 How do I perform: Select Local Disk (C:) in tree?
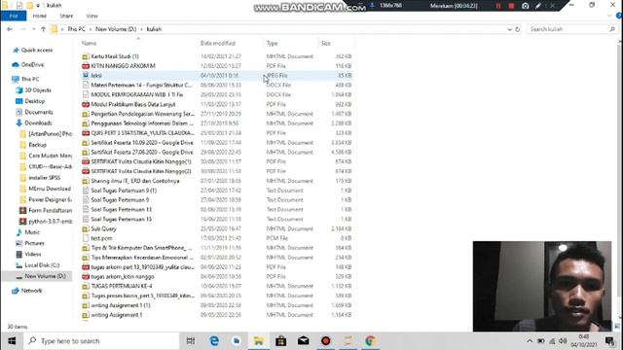point(42,265)
